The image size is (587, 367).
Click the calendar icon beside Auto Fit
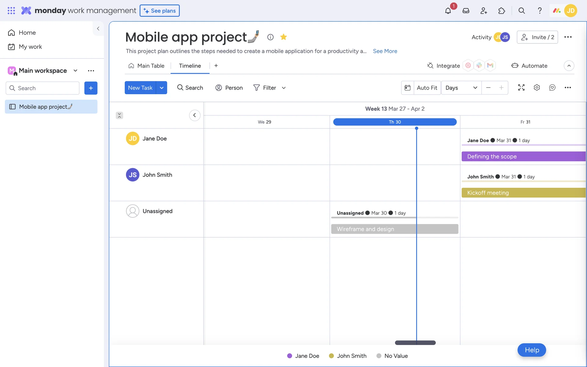click(408, 88)
